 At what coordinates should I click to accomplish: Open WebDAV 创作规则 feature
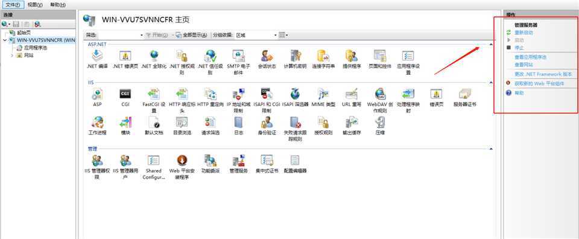click(380, 100)
